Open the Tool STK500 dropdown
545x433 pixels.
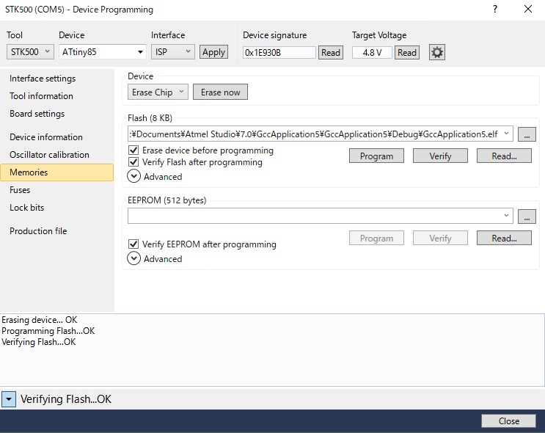[30, 52]
